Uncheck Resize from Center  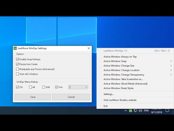coord(17,64)
